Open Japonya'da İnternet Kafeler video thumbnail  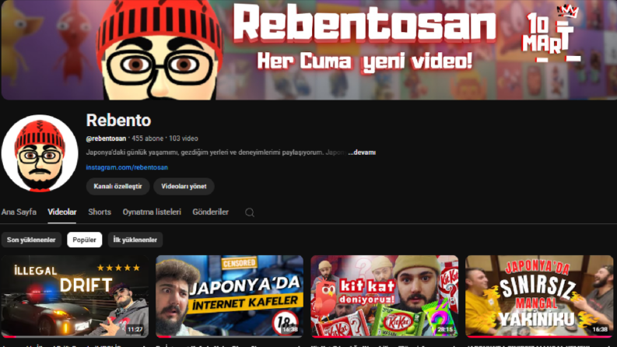point(230,296)
